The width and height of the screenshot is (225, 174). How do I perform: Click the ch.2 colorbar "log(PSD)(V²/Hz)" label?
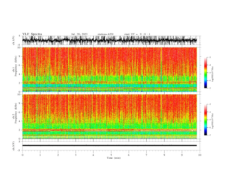[213, 121]
